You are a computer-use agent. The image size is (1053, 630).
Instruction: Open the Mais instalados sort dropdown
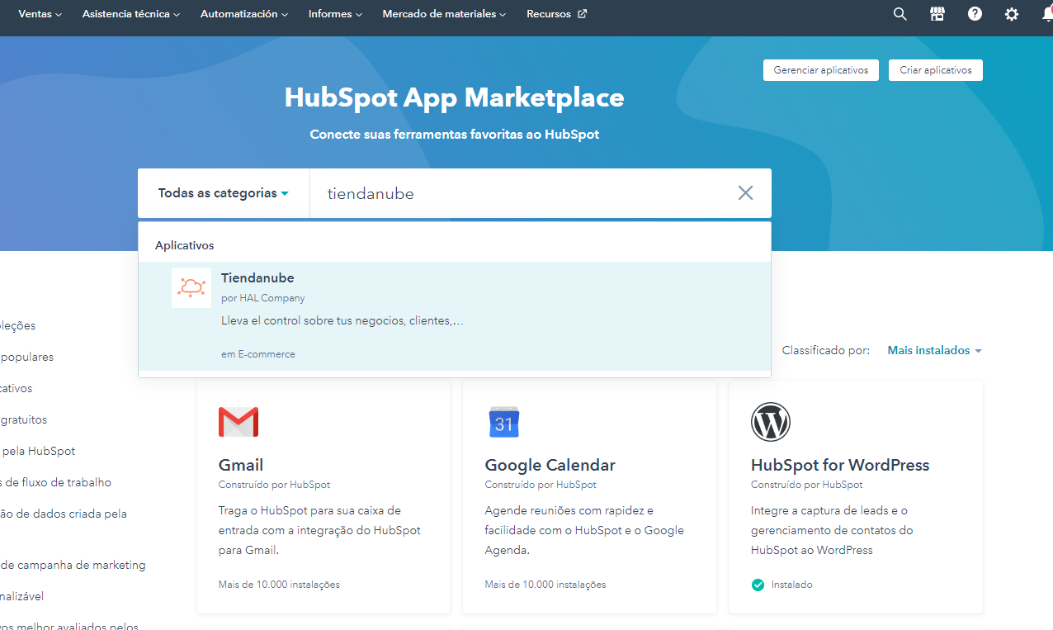(934, 351)
